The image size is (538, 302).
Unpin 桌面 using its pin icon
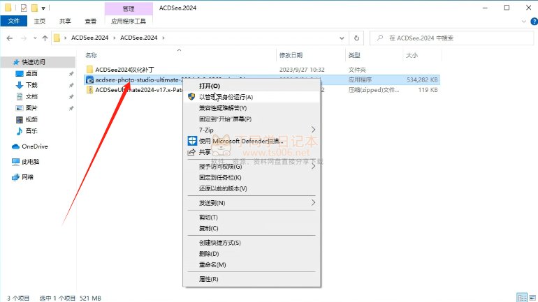71,74
